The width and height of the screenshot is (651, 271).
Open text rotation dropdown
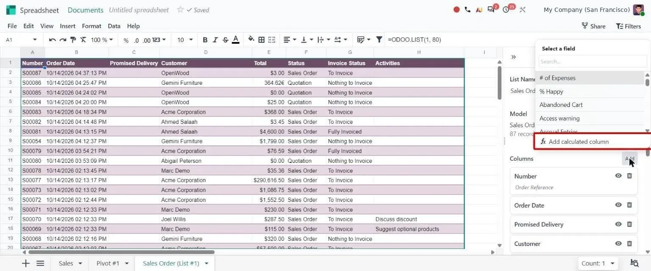pyautogui.click(x=341, y=40)
